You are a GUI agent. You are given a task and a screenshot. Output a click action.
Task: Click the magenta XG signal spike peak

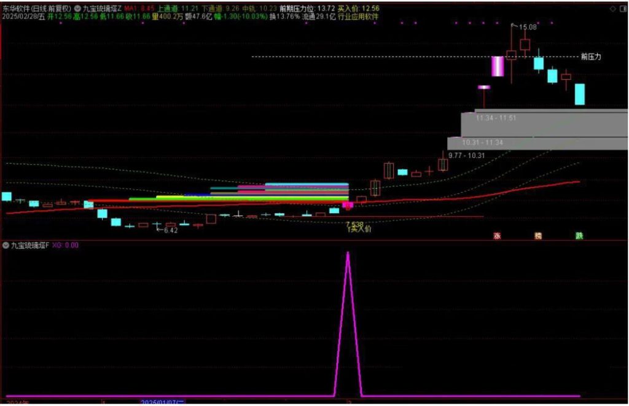(x=348, y=252)
